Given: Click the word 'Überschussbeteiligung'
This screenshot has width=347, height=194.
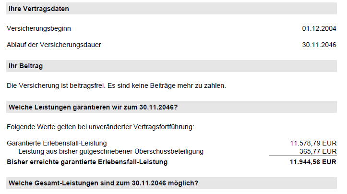Looking at the screenshot, I should point(169,151).
